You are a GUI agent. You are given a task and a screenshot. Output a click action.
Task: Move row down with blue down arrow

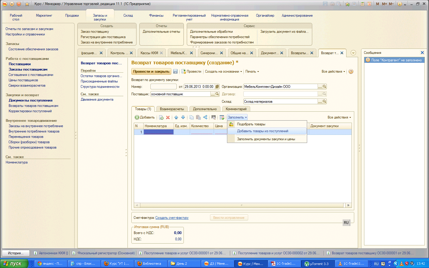(183, 117)
